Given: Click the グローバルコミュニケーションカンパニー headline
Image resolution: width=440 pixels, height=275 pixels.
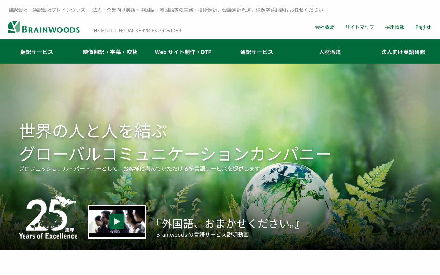Looking at the screenshot, I should (x=175, y=154).
